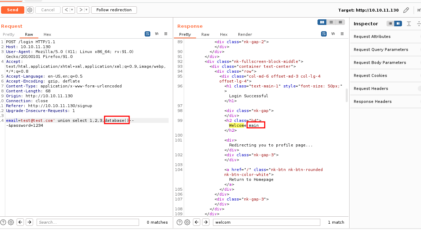This screenshot has width=421, height=230.
Task: Select Inspector's second layout option
Action: point(398,24)
